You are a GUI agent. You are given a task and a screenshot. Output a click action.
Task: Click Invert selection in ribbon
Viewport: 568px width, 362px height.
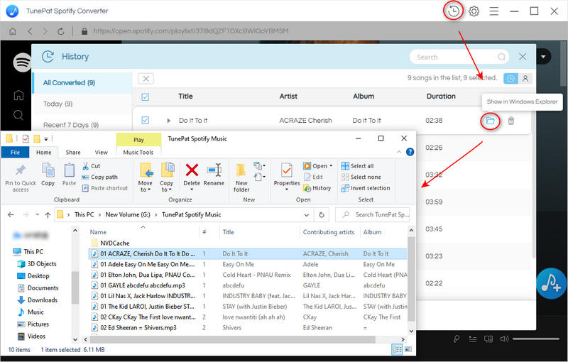pos(366,188)
